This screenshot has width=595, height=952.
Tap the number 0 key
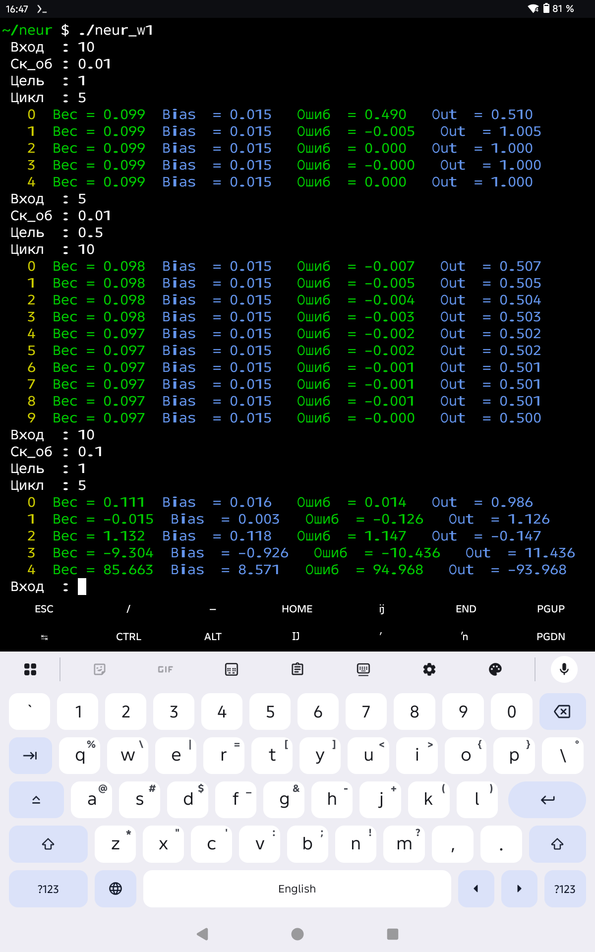[x=512, y=712]
